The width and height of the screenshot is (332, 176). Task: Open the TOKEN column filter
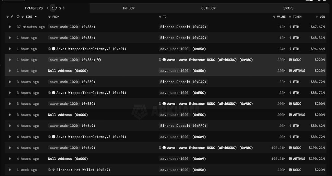tap(290, 17)
